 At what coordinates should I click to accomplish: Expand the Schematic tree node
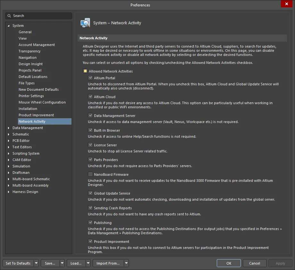pos(8,134)
